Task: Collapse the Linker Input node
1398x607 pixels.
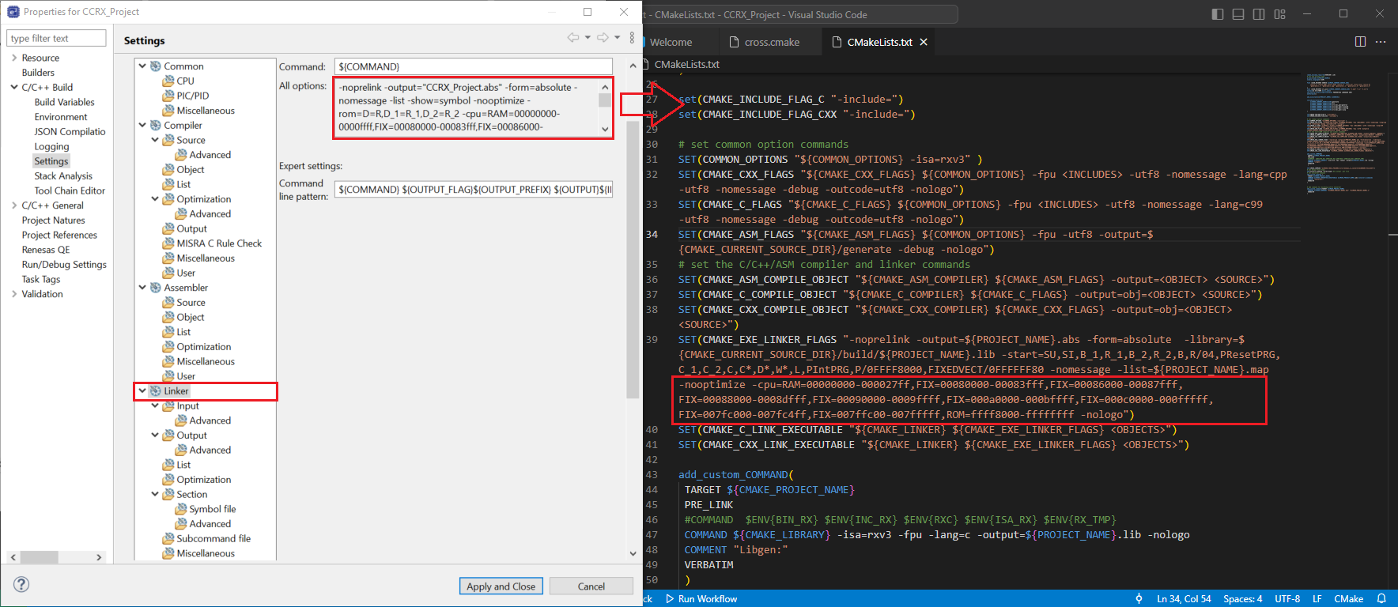Action: coord(155,405)
